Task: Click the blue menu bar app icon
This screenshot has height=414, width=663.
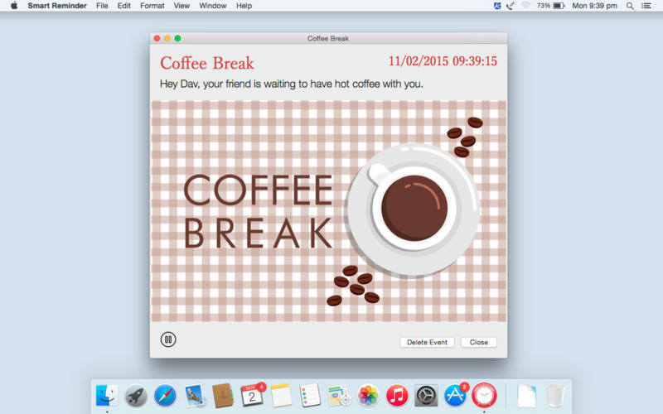Action: 497,6
